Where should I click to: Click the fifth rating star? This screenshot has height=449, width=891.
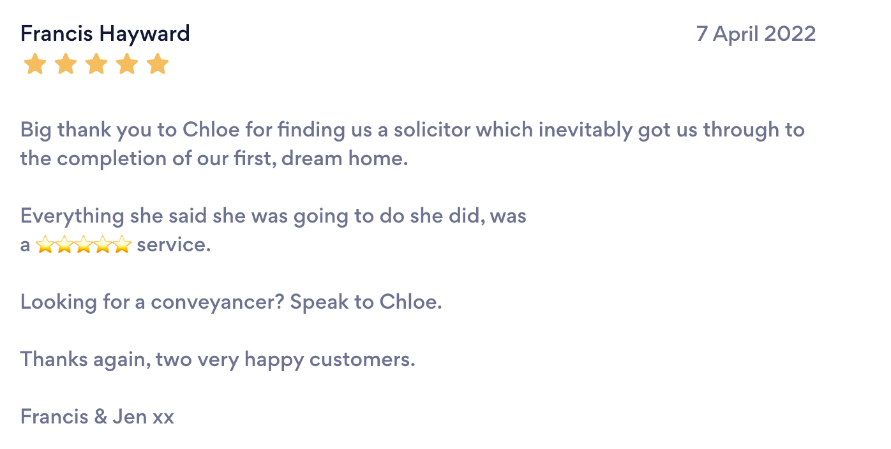coord(158,64)
